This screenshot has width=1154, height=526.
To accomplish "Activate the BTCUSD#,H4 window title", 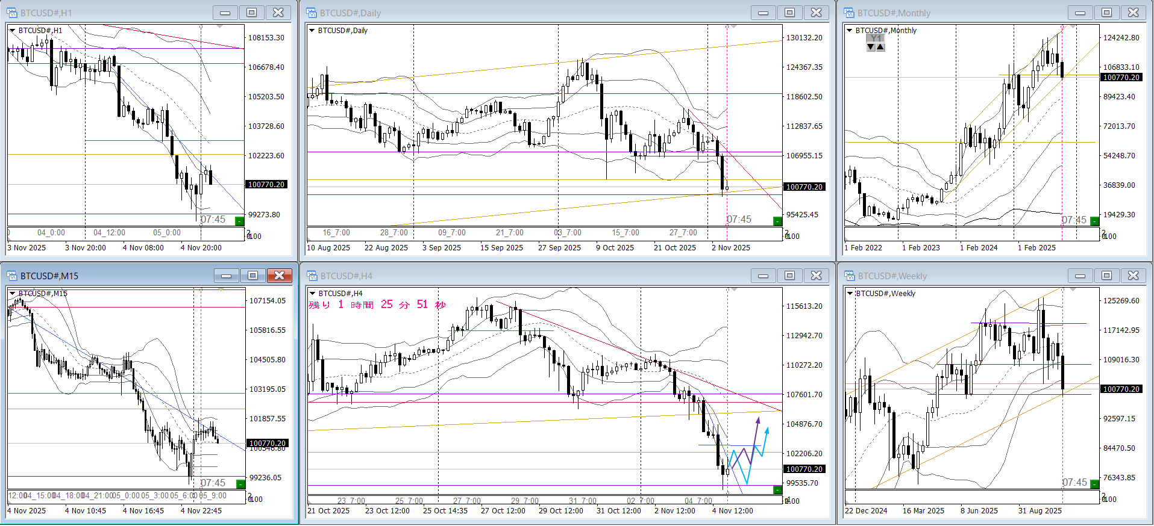I will (346, 276).
